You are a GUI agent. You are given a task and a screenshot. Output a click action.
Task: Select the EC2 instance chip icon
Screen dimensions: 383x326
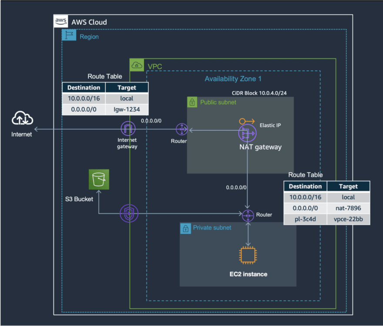248,255
